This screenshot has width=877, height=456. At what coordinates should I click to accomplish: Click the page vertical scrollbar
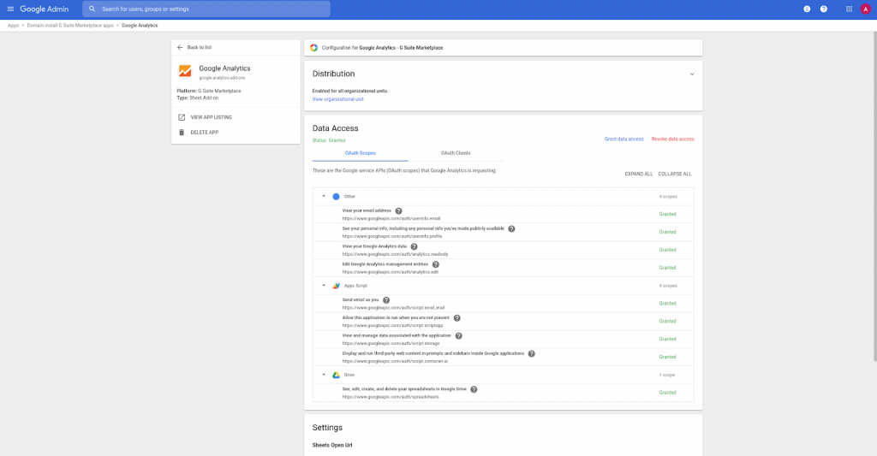(874, 196)
